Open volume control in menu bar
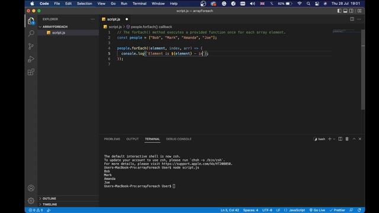This screenshot has width=379, height=213. point(253,4)
